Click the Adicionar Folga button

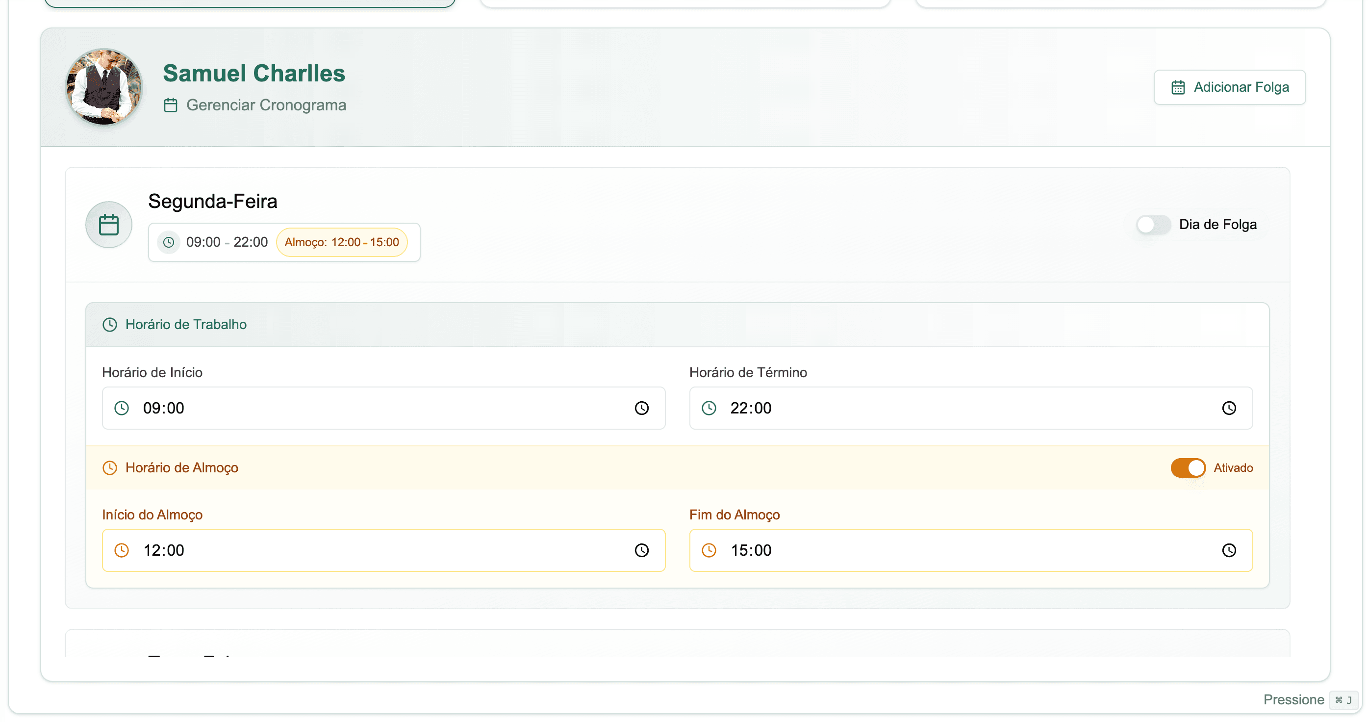point(1229,87)
